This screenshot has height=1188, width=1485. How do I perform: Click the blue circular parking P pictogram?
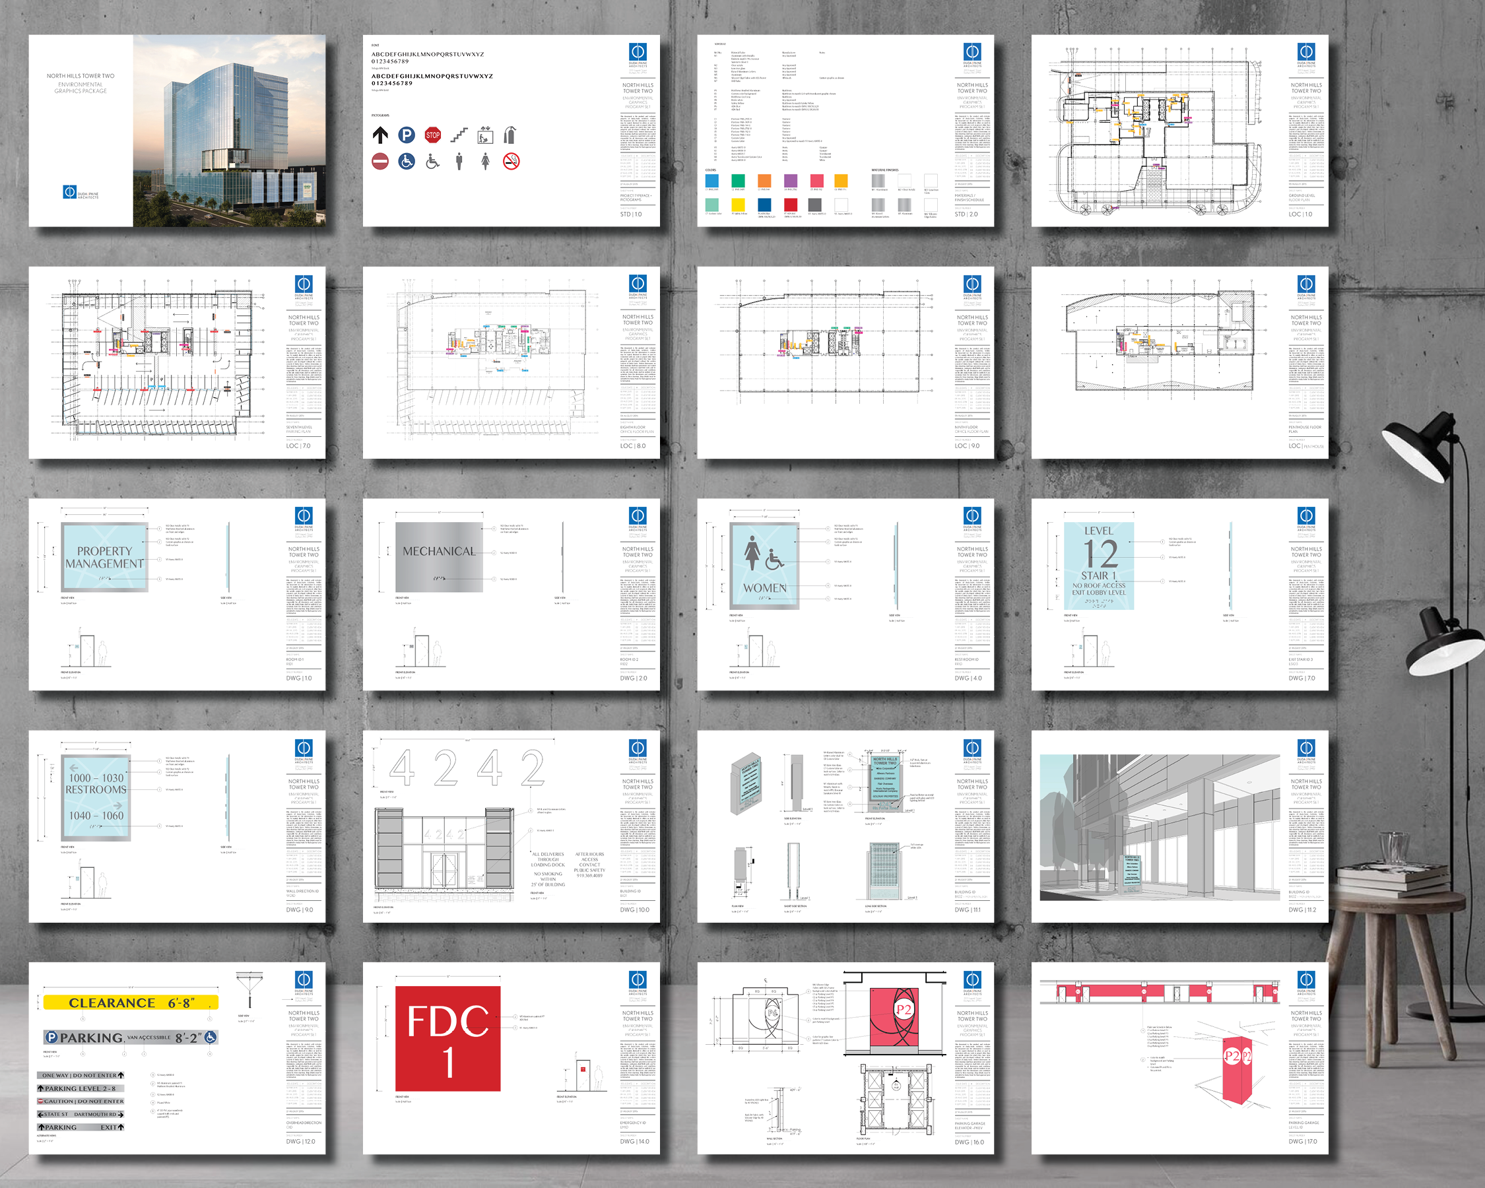pos(407,135)
